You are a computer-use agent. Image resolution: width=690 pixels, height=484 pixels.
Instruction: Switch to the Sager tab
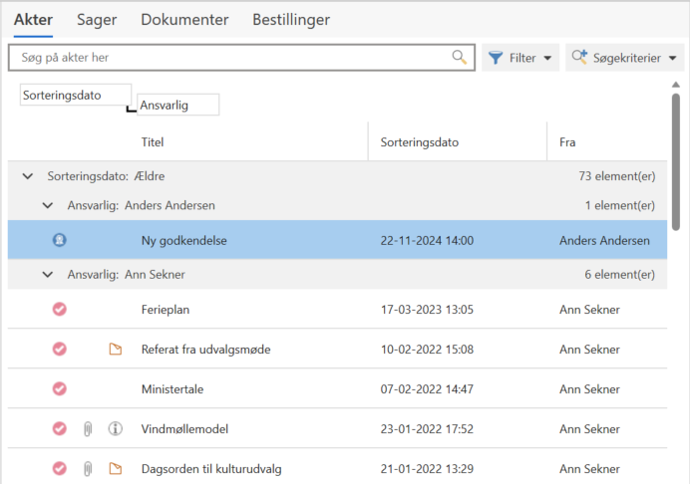click(97, 19)
